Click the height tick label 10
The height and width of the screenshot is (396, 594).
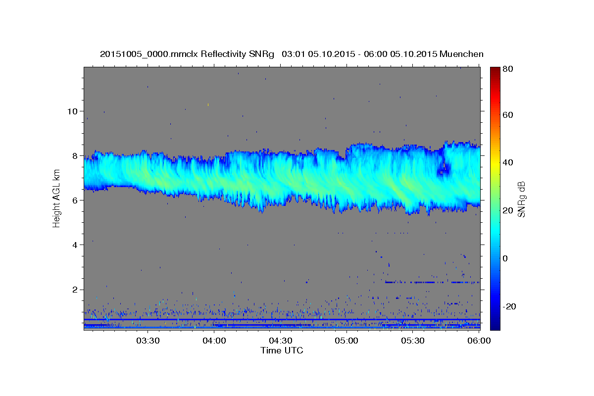click(72, 111)
